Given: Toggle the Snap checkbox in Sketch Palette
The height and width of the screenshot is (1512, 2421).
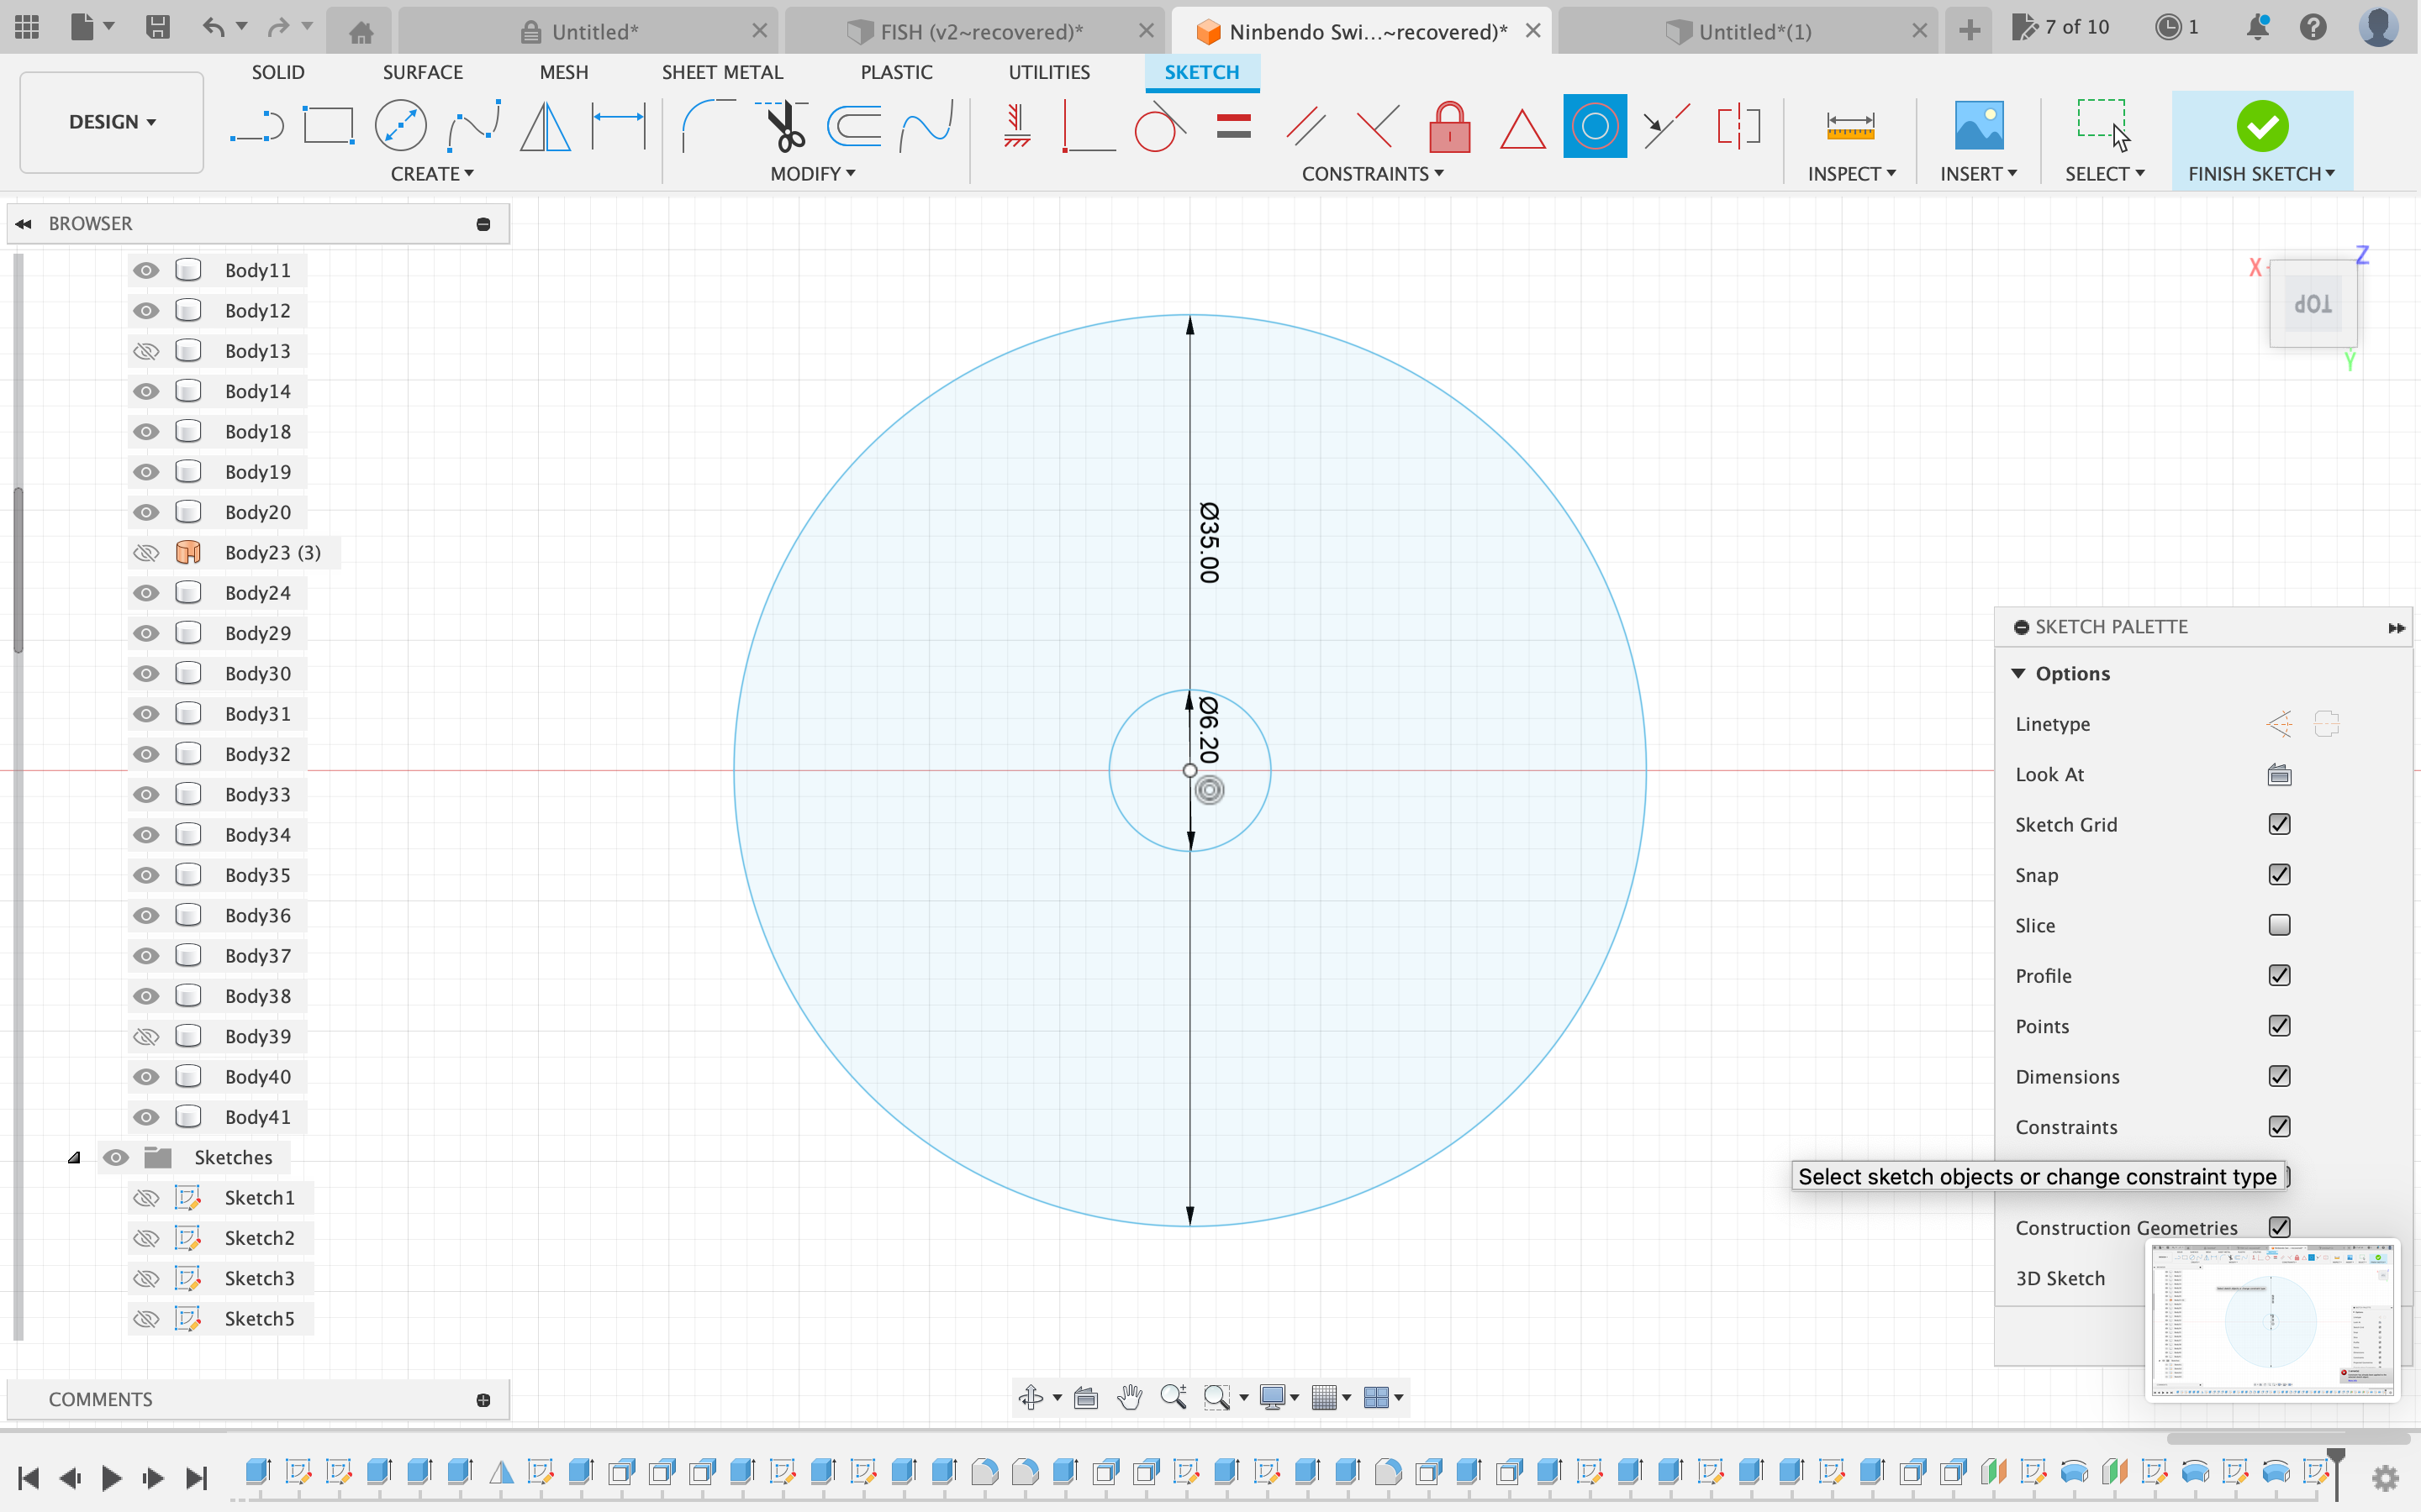Looking at the screenshot, I should coord(2280,873).
